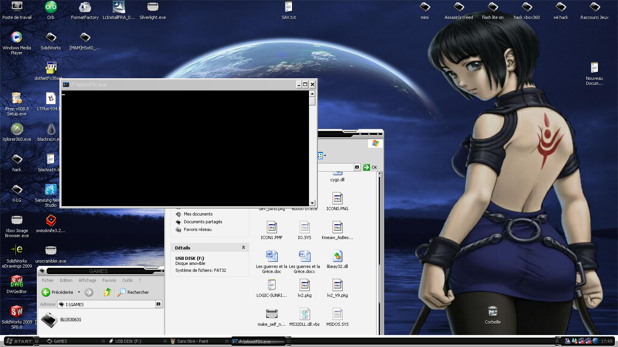The width and height of the screenshot is (618, 347).
Task: Click forward arrow in GAMES toolbar
Action: 89,292
